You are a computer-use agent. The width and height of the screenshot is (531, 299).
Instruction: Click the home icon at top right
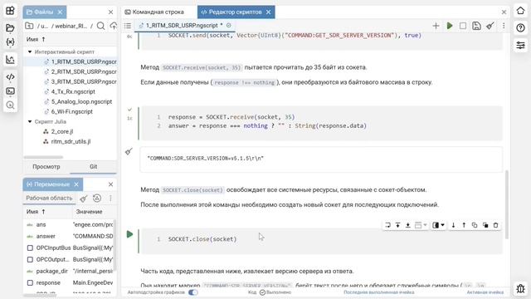click(520, 11)
